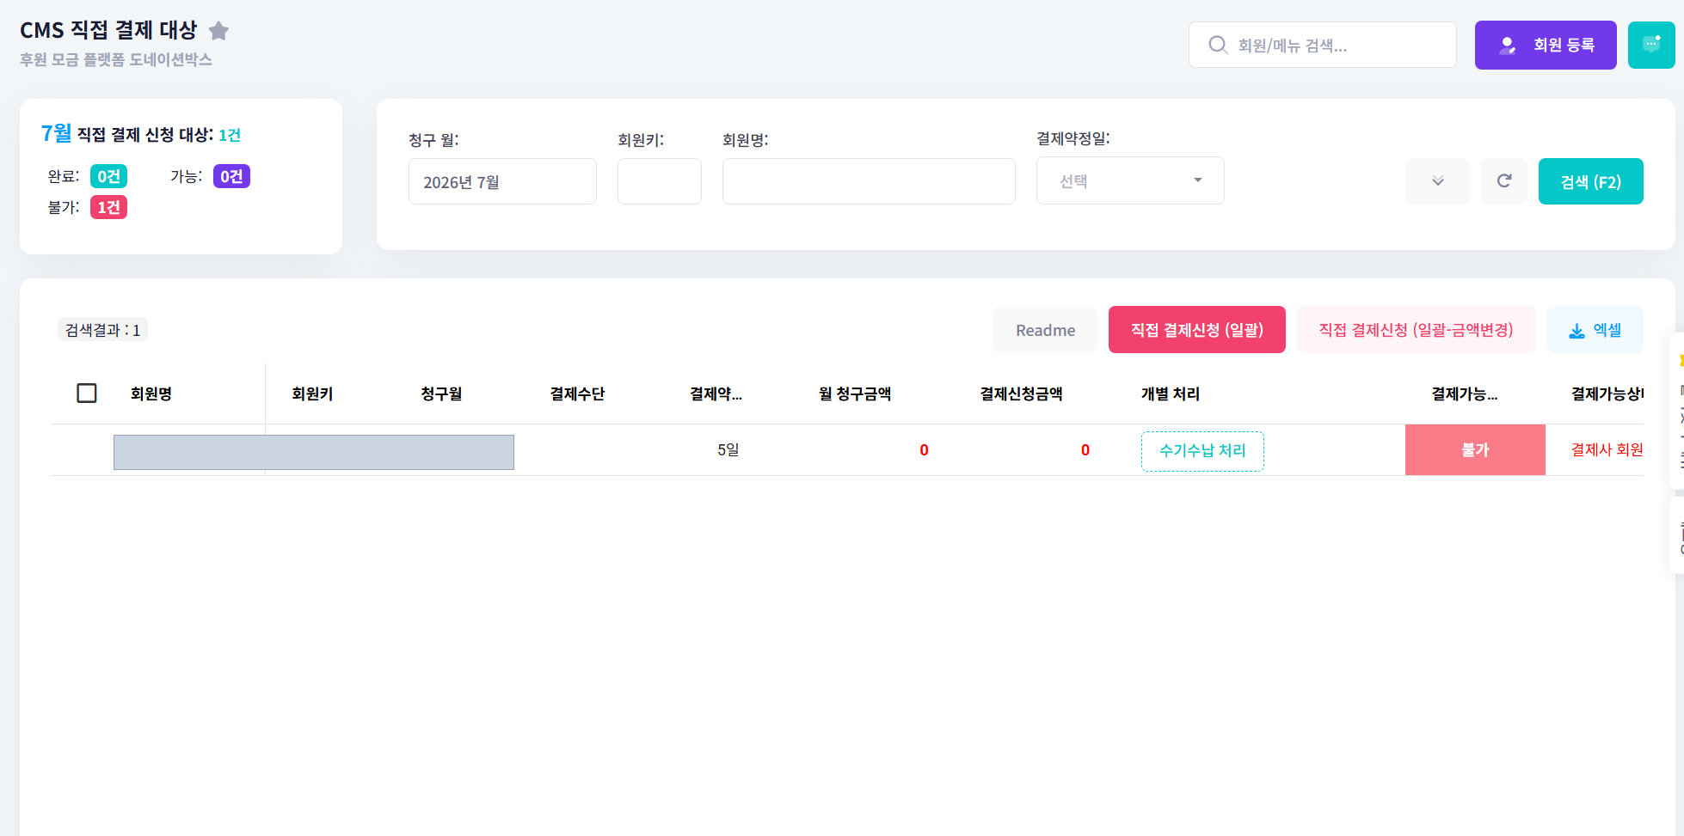Focus the 회원/메뉴 검색 search field

[1323, 45]
